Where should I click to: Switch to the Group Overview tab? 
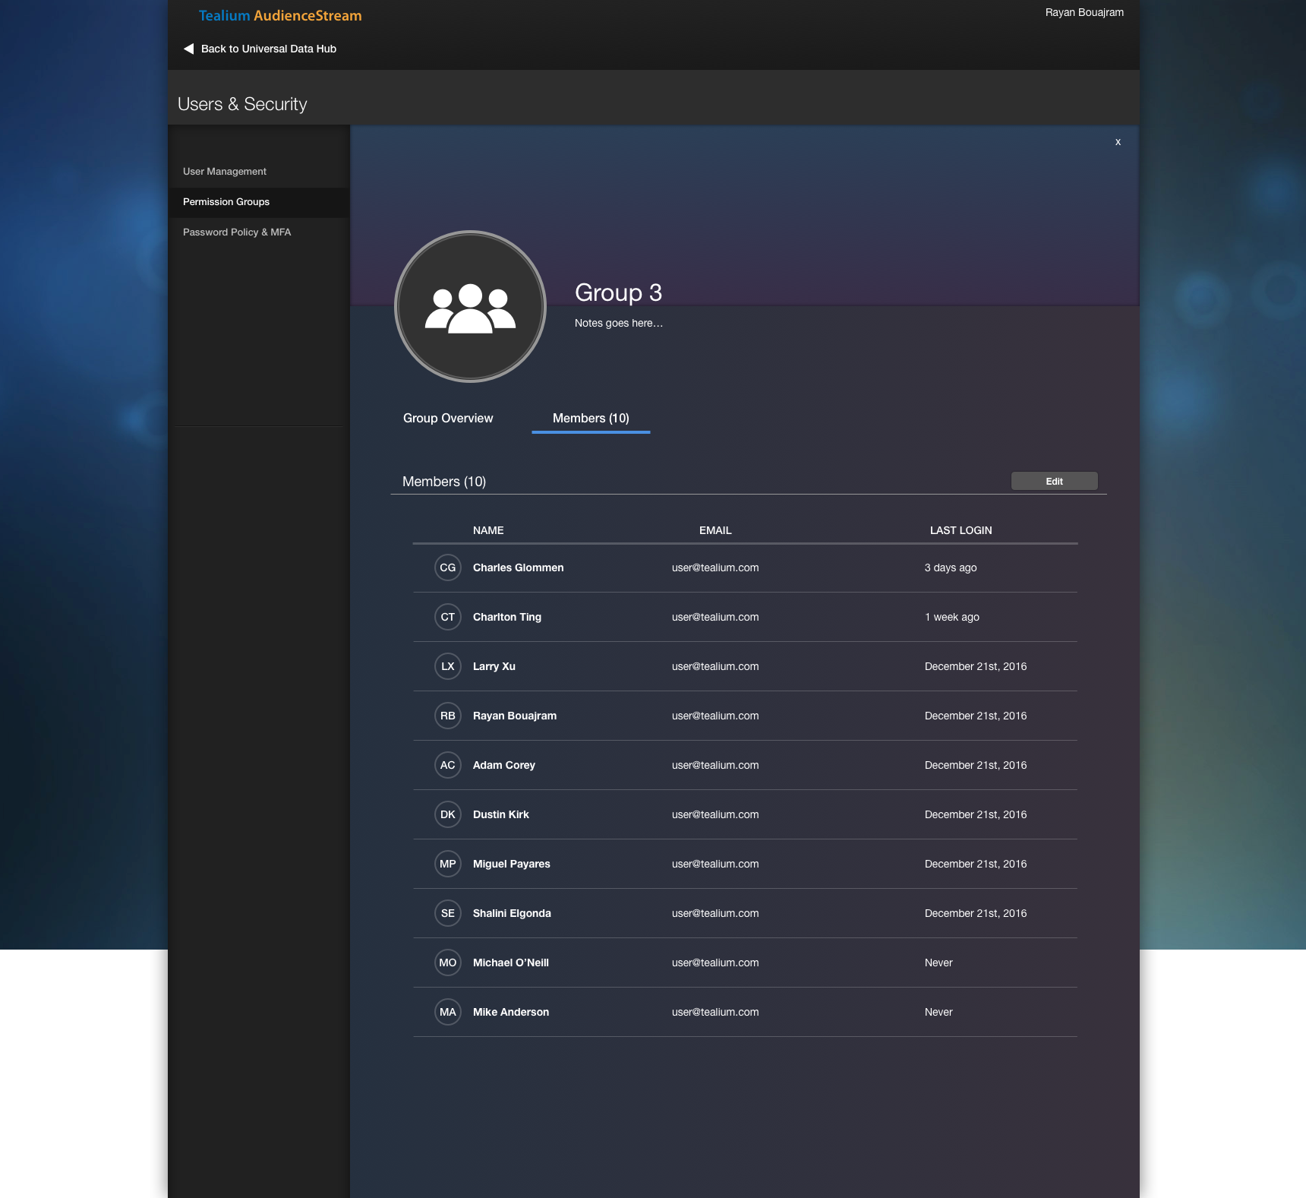click(x=447, y=418)
